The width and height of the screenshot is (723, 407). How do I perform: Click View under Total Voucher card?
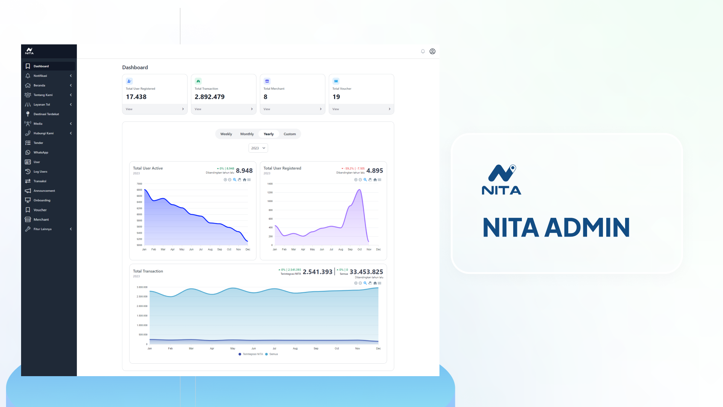coord(361,109)
